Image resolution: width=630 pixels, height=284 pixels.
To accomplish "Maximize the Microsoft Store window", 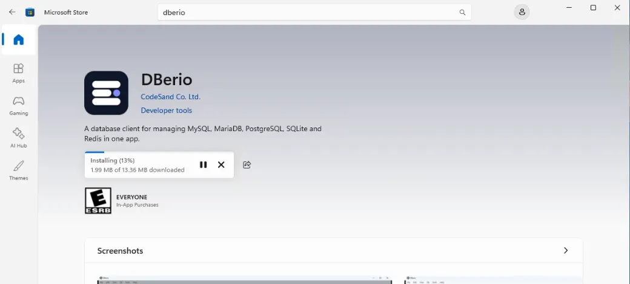I will (593, 8).
